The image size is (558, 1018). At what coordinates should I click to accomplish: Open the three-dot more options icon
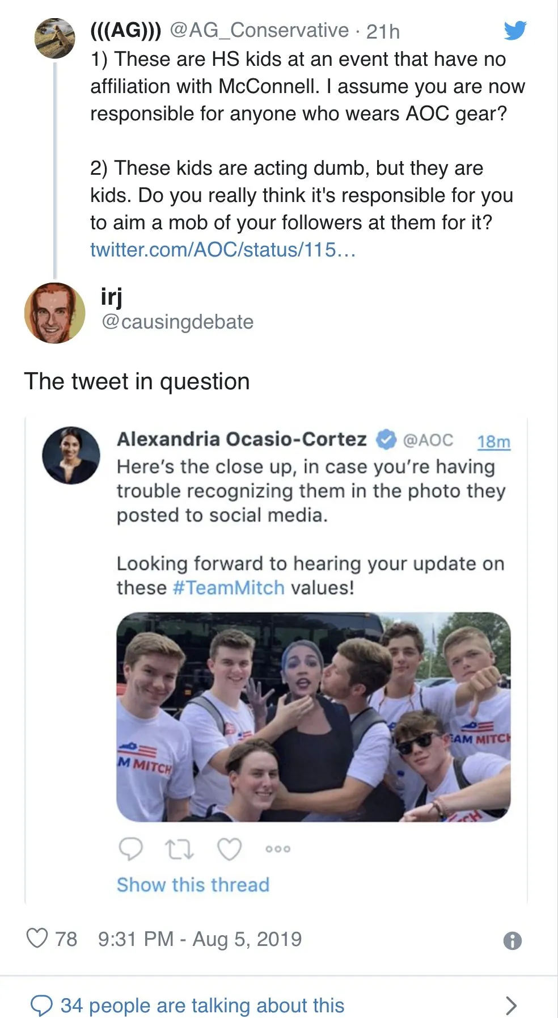pyautogui.click(x=278, y=849)
